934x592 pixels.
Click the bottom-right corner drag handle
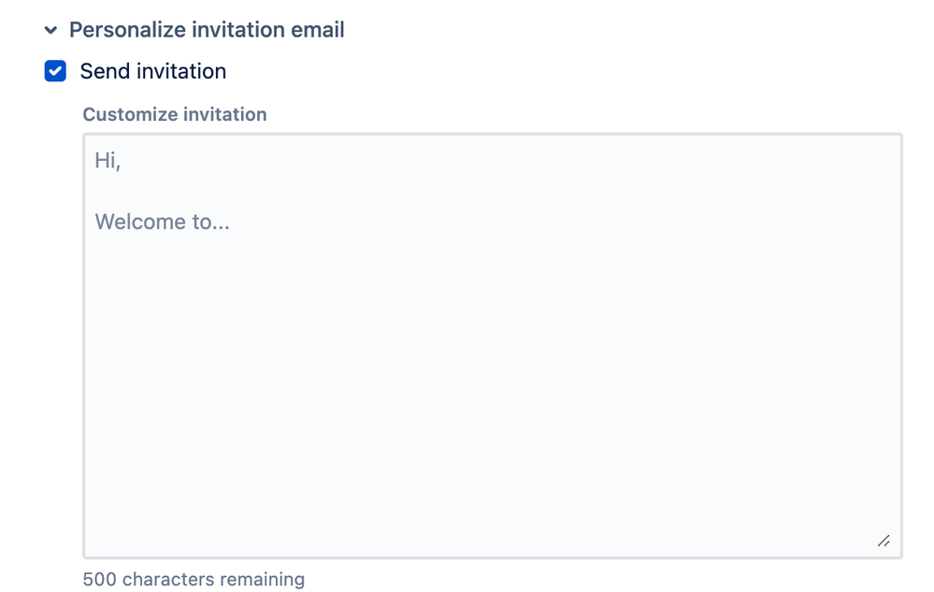[883, 540]
